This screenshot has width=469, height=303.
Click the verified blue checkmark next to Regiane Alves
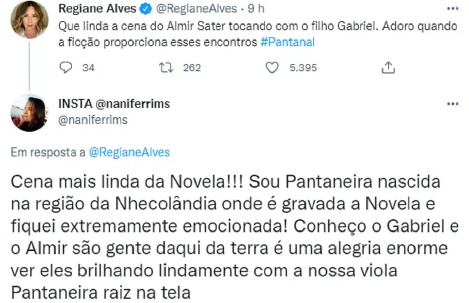coord(145,9)
